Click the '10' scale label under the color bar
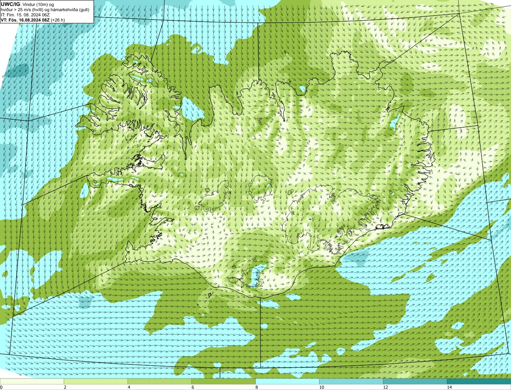 coord(321,387)
